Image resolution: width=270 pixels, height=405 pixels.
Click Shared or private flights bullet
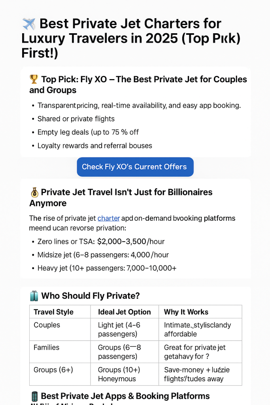pos(76,119)
